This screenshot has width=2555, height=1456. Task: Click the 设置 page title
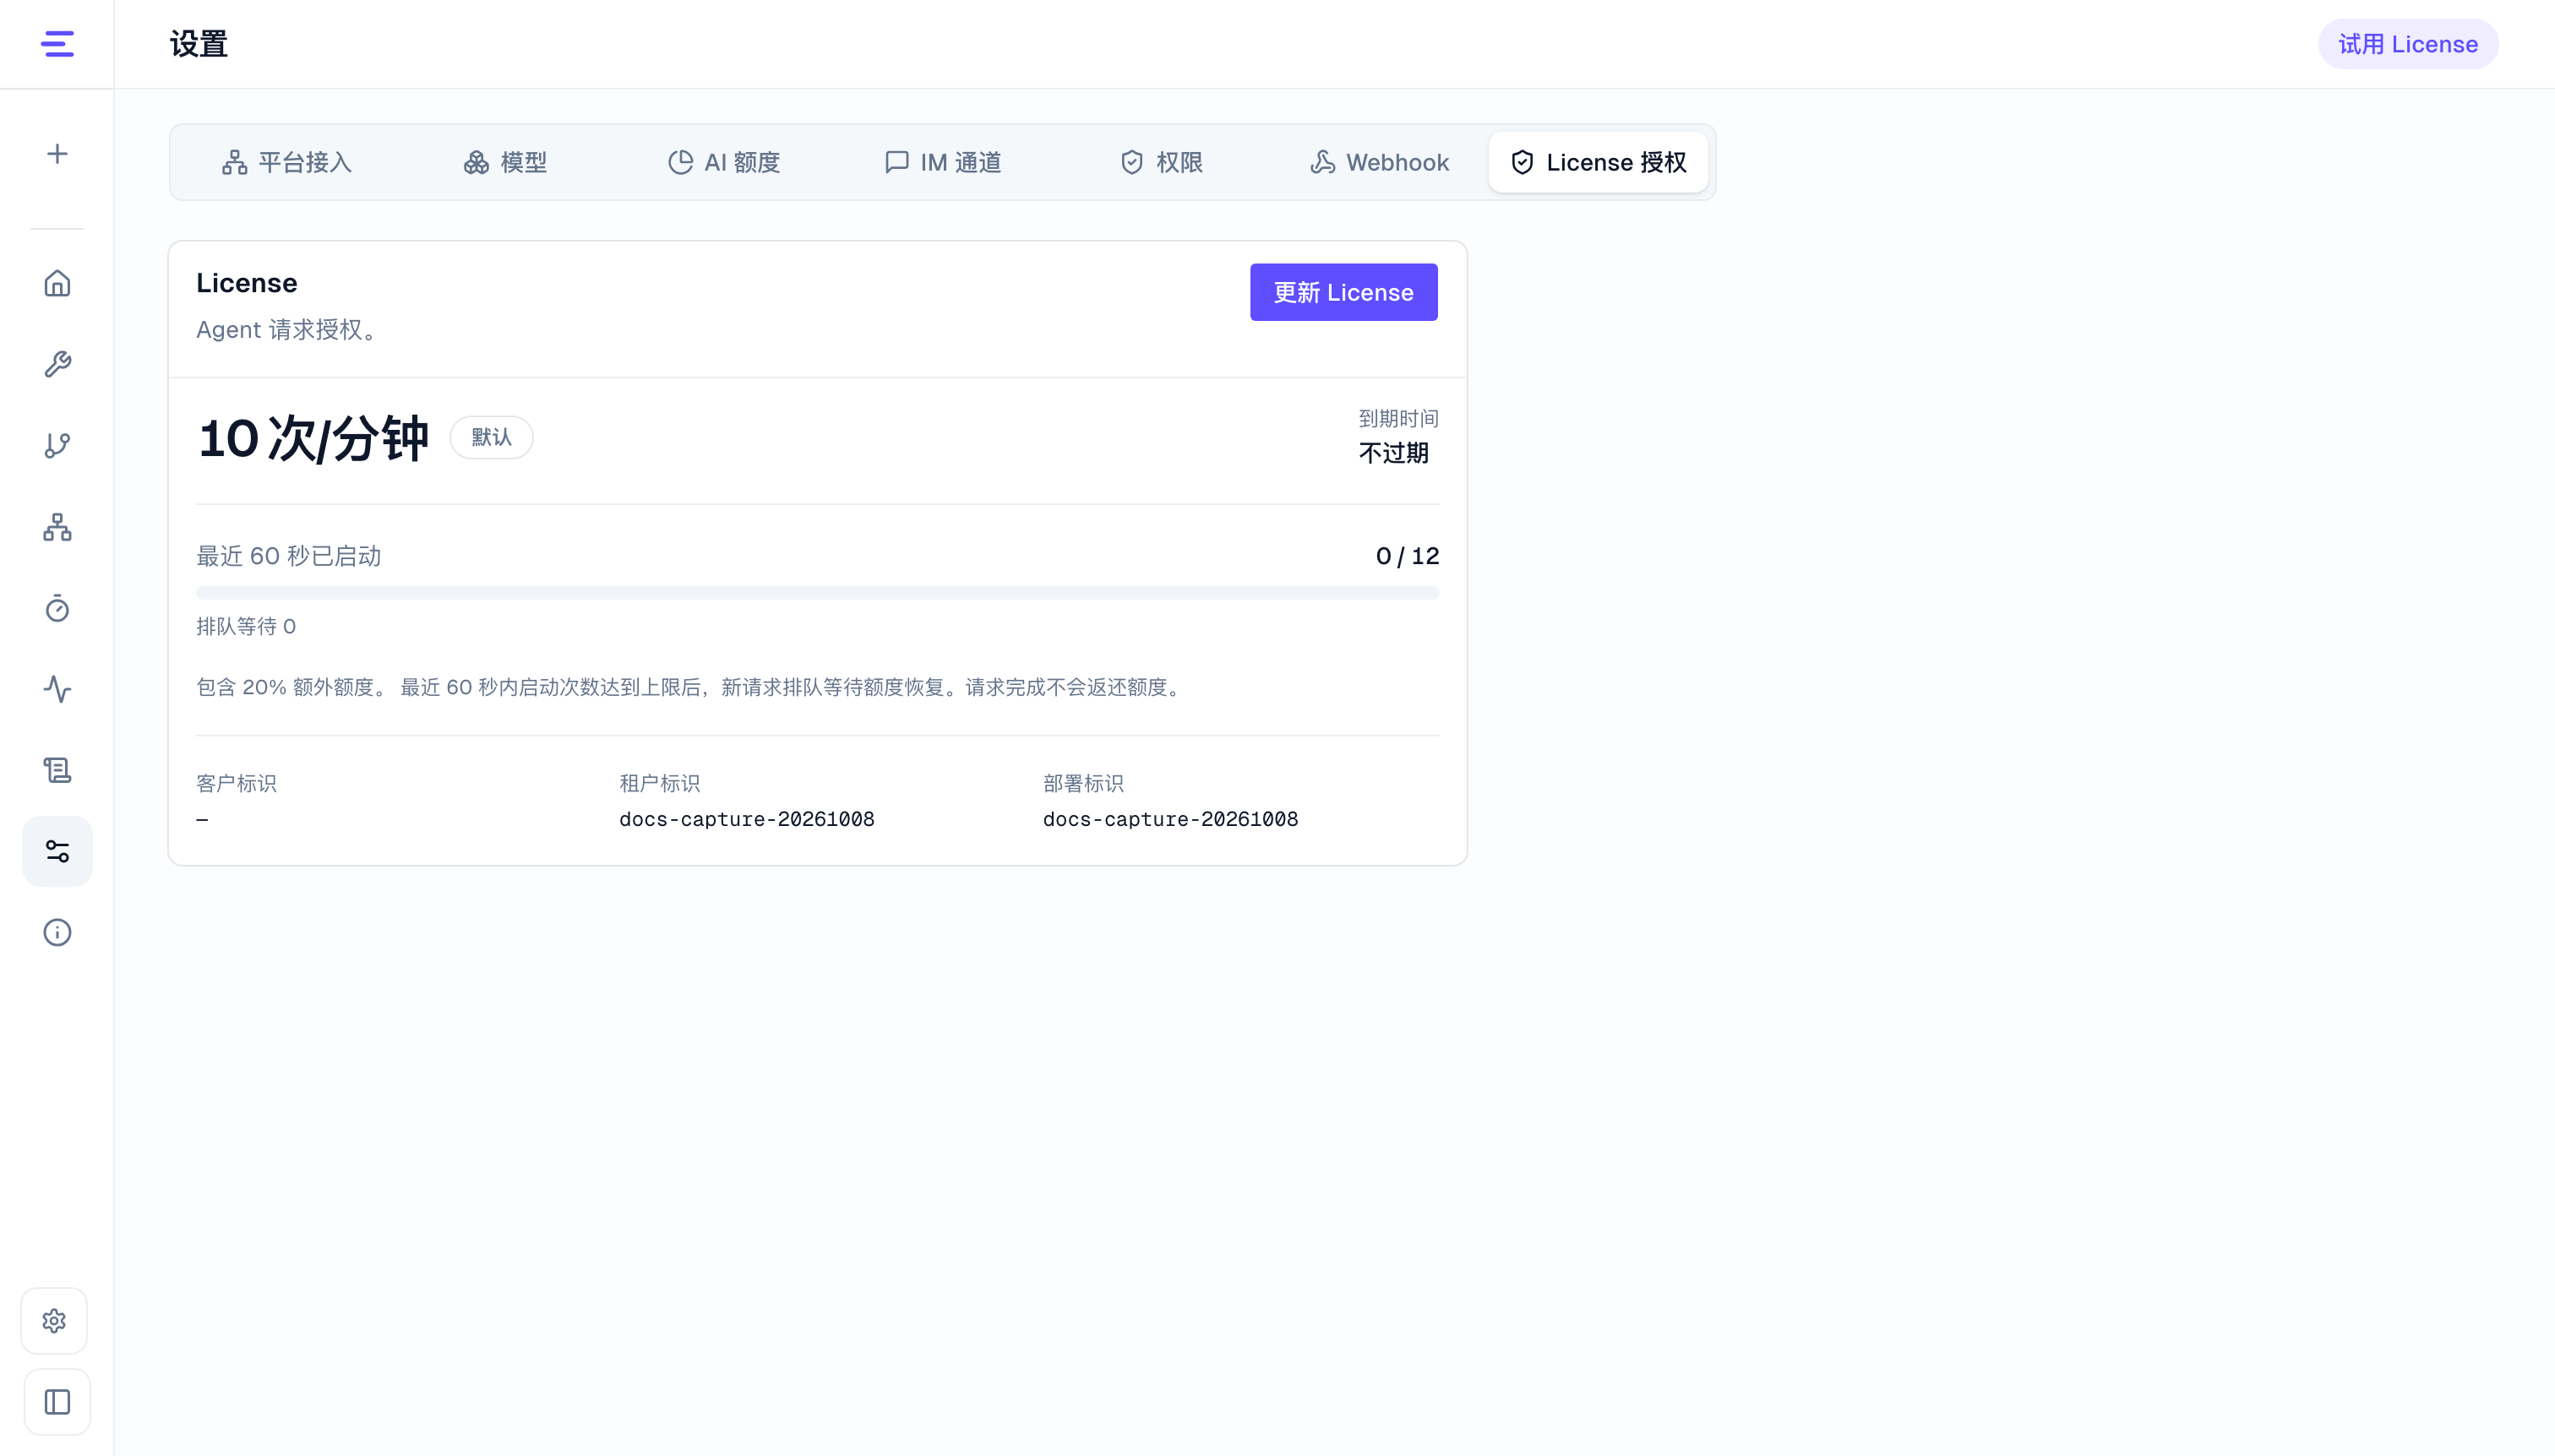point(199,44)
